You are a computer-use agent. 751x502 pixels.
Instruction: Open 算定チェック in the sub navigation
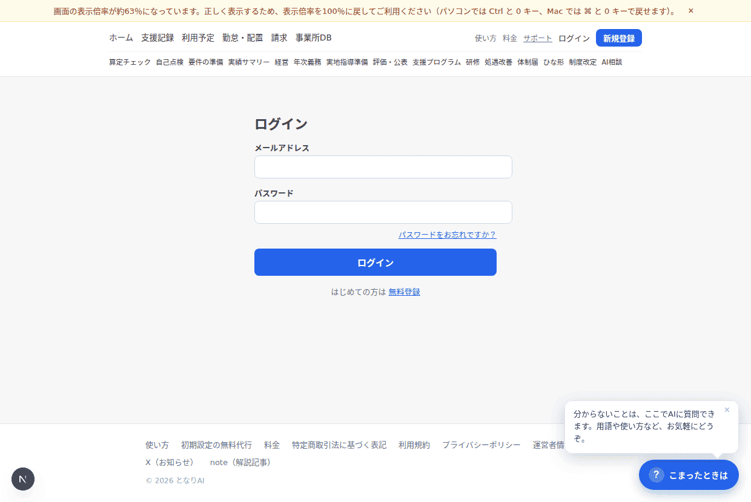(130, 62)
